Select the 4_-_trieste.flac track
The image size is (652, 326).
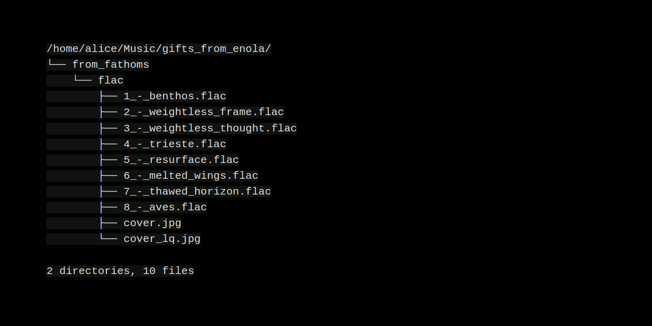pyautogui.click(x=175, y=144)
